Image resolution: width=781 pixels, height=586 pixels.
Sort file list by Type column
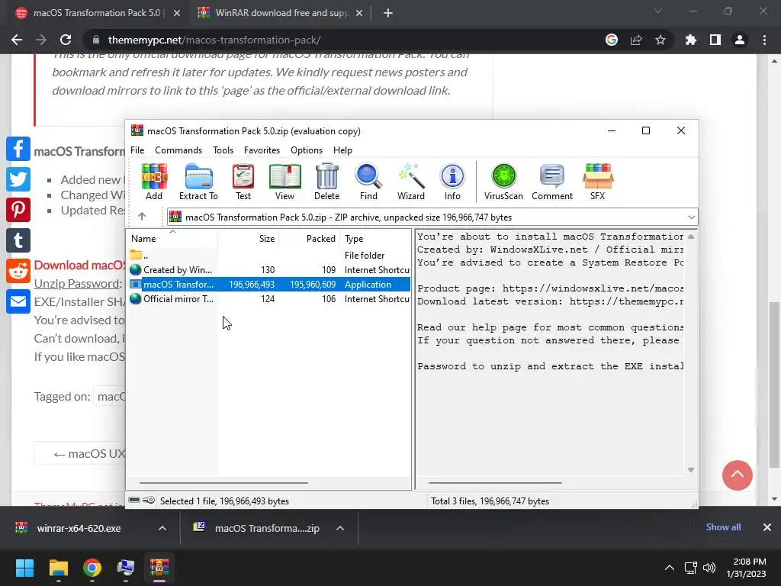375,238
